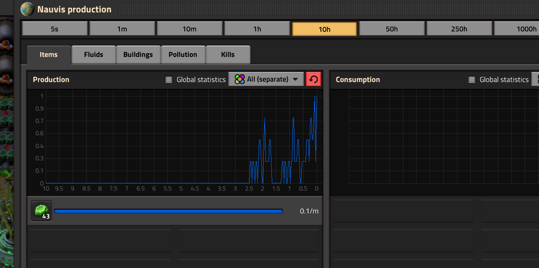Viewport: 539px width, 268px height.
Task: Select the Items tab
Action: pos(49,54)
